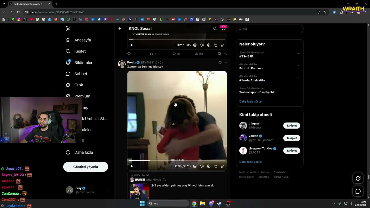Open more options for Trabzonspor - Başakşehir trend
Image resolution: width=370 pixels, height=208 pixels.
pos(298,89)
